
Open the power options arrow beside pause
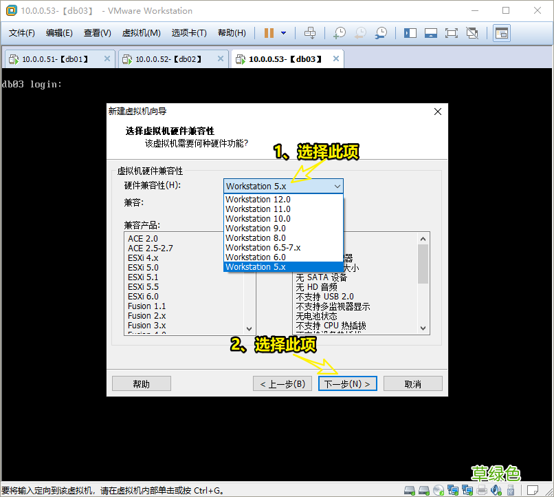tap(283, 33)
